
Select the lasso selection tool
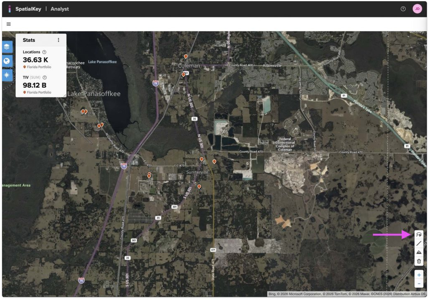419,235
